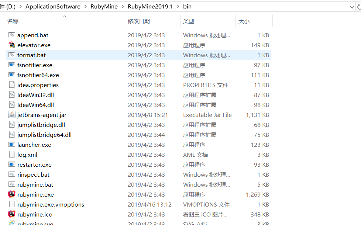Click the 2019/4/2 3:44 modification date
361x225 pixels.
pyautogui.click(x=146, y=135)
